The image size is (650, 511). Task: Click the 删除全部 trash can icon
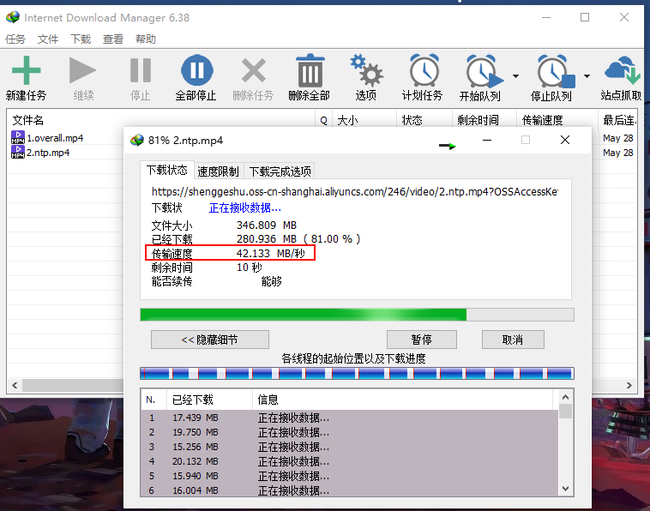click(x=310, y=70)
